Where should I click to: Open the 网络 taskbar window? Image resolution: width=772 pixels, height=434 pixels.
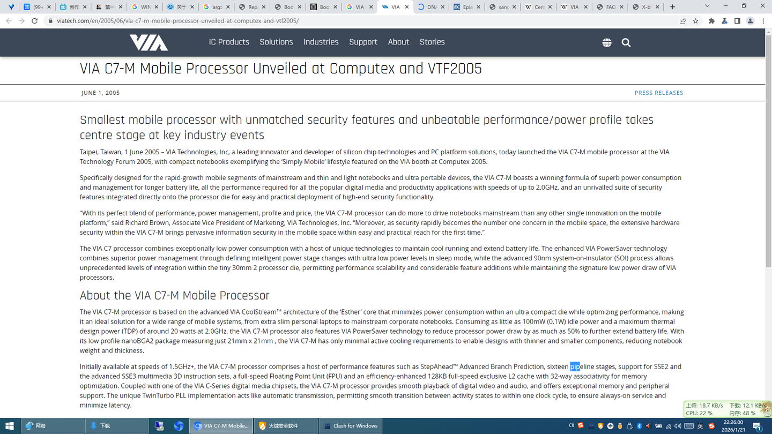(53, 426)
